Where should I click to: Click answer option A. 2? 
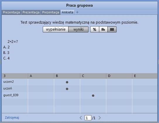pos(6,47)
